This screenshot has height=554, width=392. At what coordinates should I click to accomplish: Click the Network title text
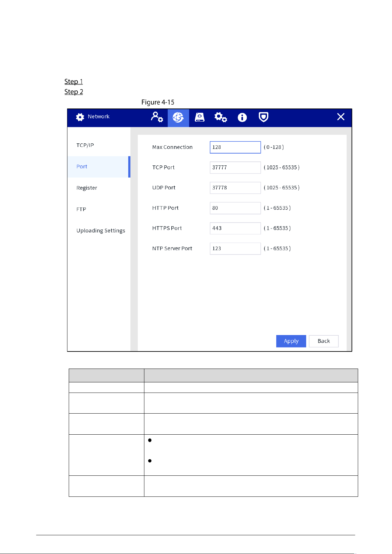[99, 117]
